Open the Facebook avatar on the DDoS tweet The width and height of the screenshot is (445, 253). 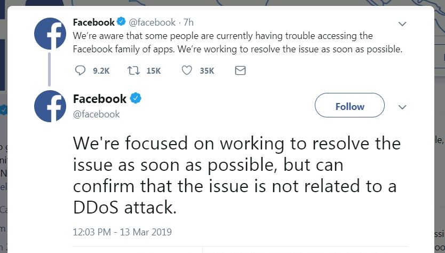click(50, 106)
